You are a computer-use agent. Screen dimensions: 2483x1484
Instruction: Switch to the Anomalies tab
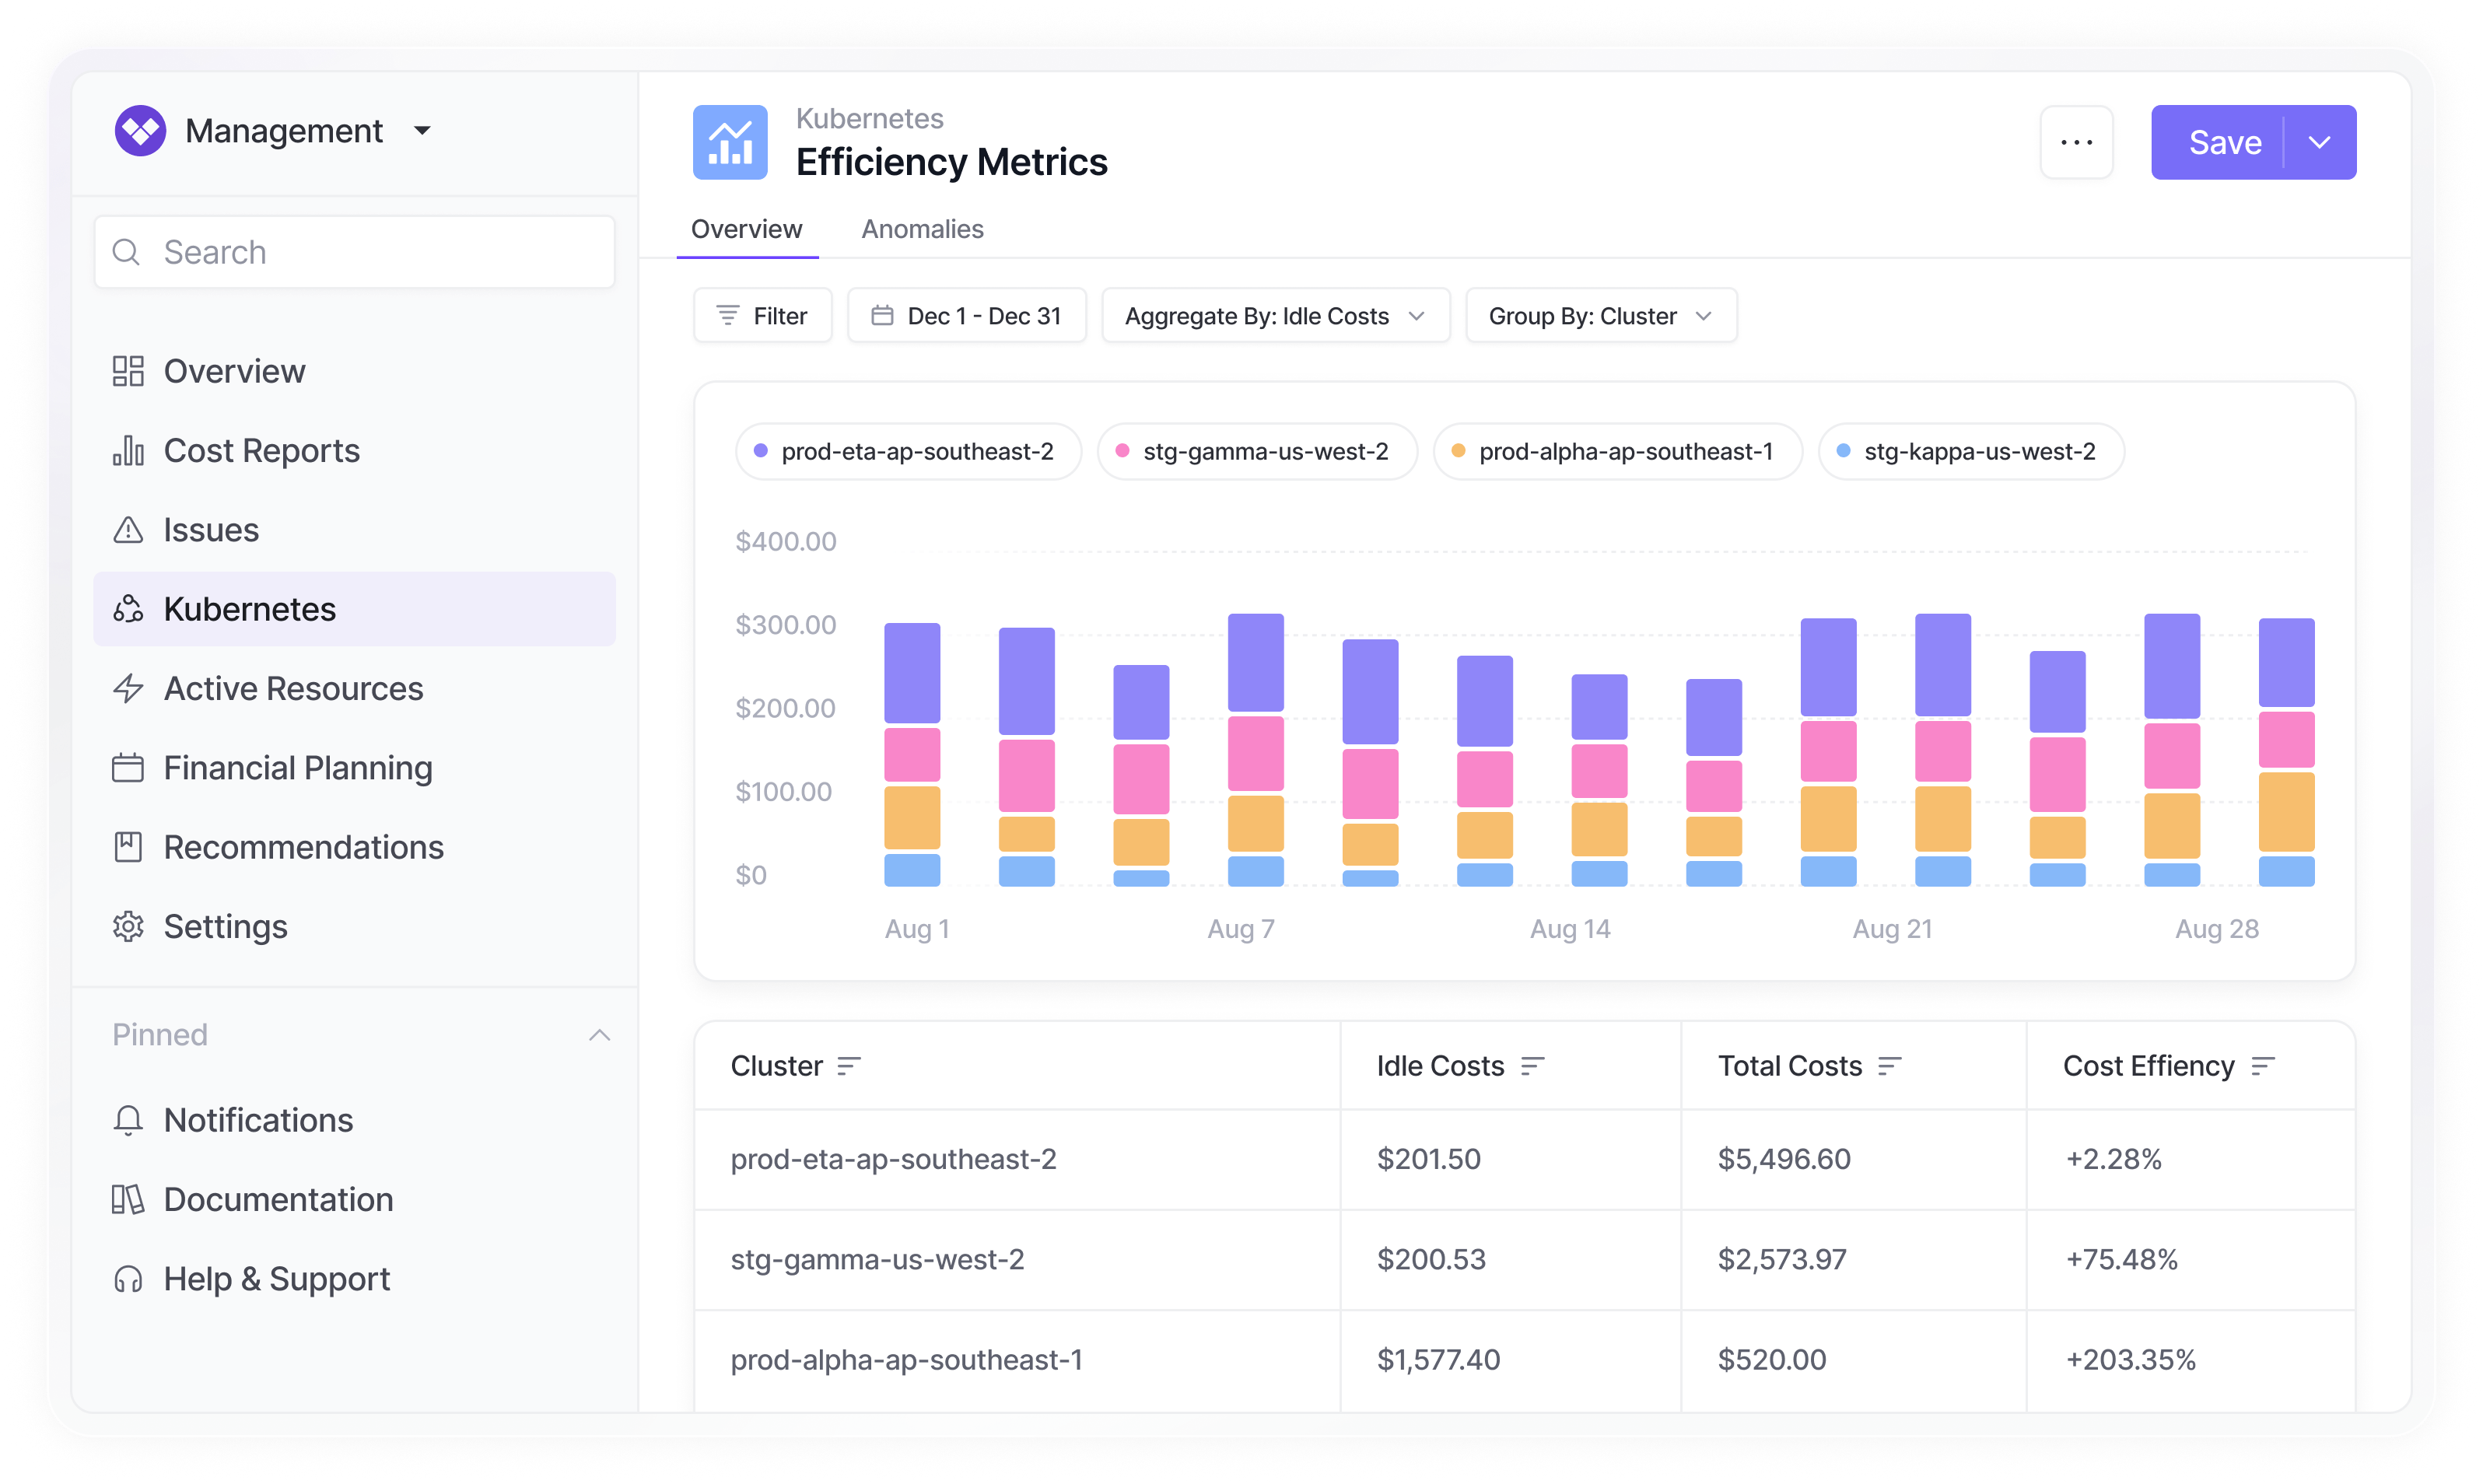click(x=922, y=229)
